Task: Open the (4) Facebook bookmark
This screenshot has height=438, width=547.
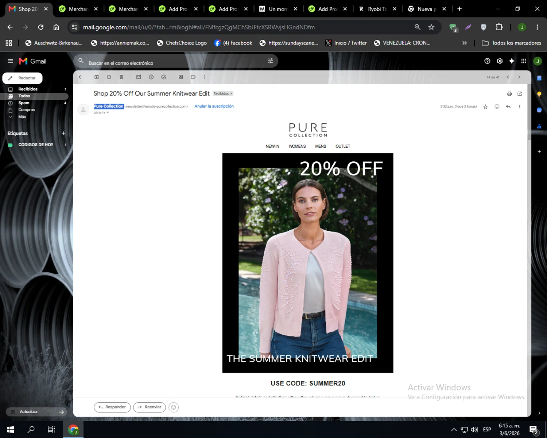Action: (233, 43)
